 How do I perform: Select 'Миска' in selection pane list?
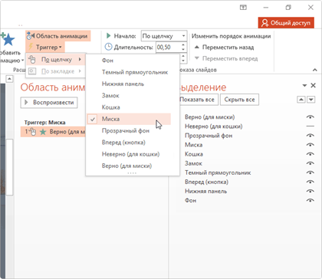194,145
